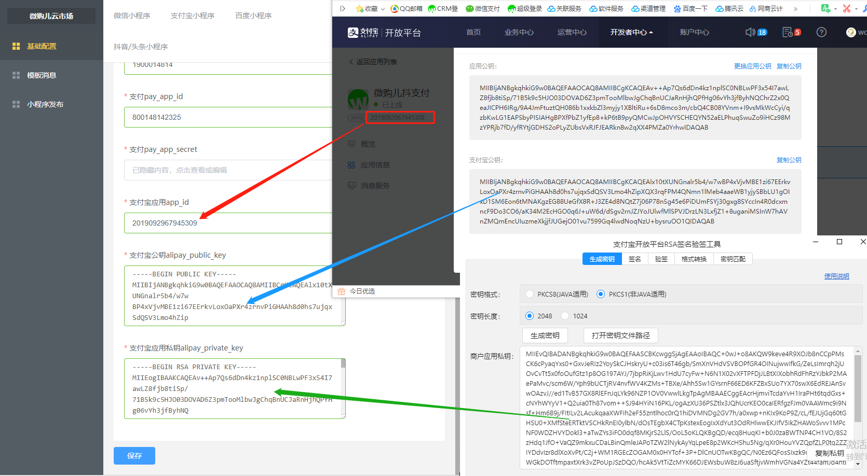The width and height of the screenshot is (867, 476).
Task: Click the user avatar in Alipay header
Action: click(851, 32)
